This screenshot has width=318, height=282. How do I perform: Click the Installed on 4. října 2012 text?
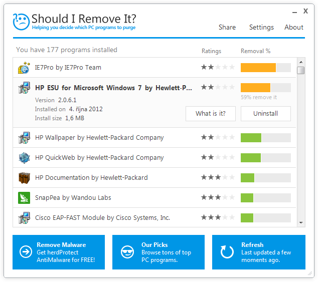click(x=69, y=109)
